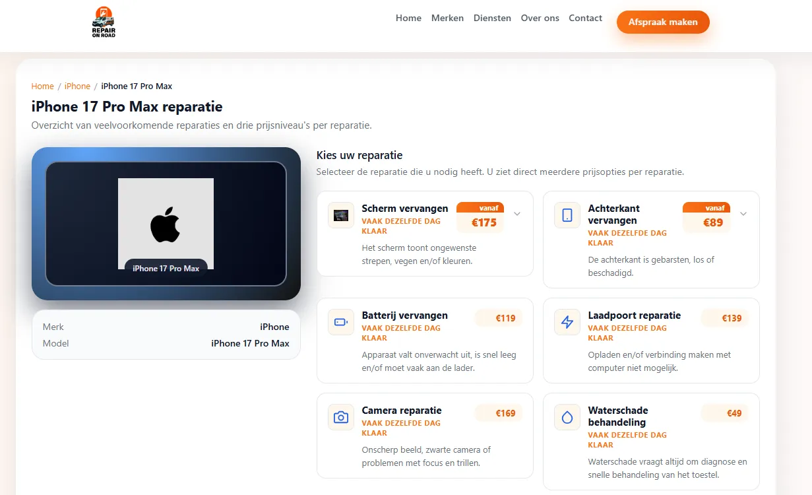This screenshot has width=812, height=495.
Task: Click description 'Waterschade vraagt altijd om diagnose'
Action: click(x=668, y=468)
